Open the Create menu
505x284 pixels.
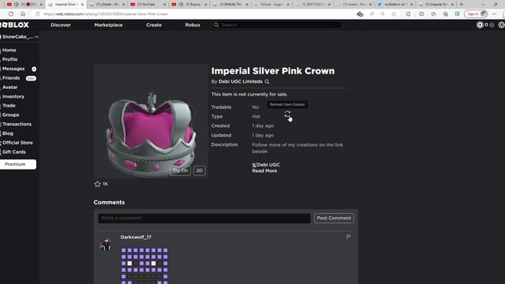[x=154, y=24]
